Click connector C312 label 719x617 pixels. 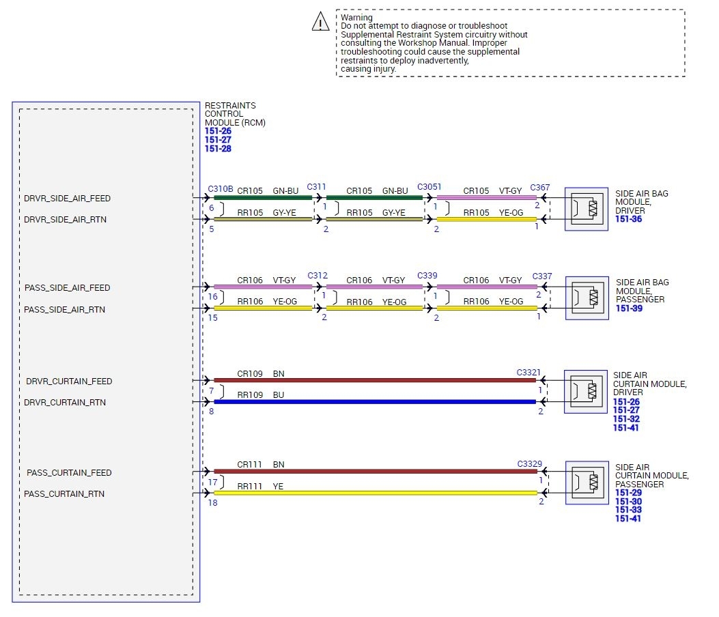tap(318, 276)
